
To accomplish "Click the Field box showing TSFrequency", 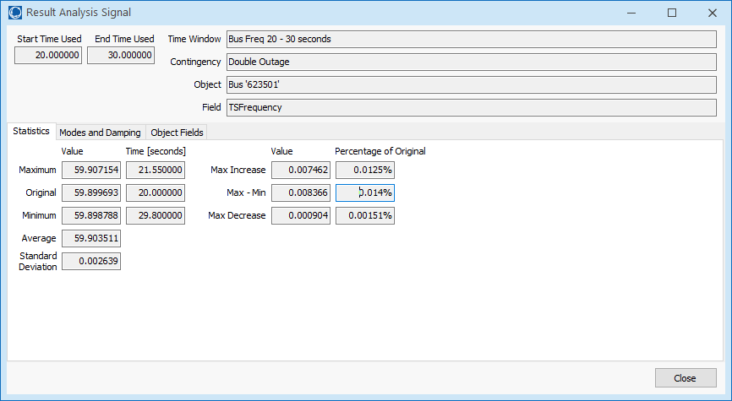I will click(470, 108).
